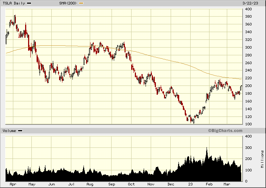This screenshot has height=188, width=266.
Task: Click the May month label
Action: 32,184
